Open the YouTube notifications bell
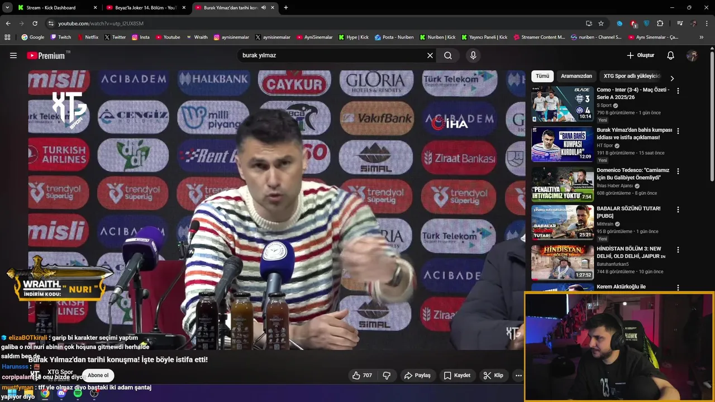Image resolution: width=715 pixels, height=402 pixels. tap(671, 55)
